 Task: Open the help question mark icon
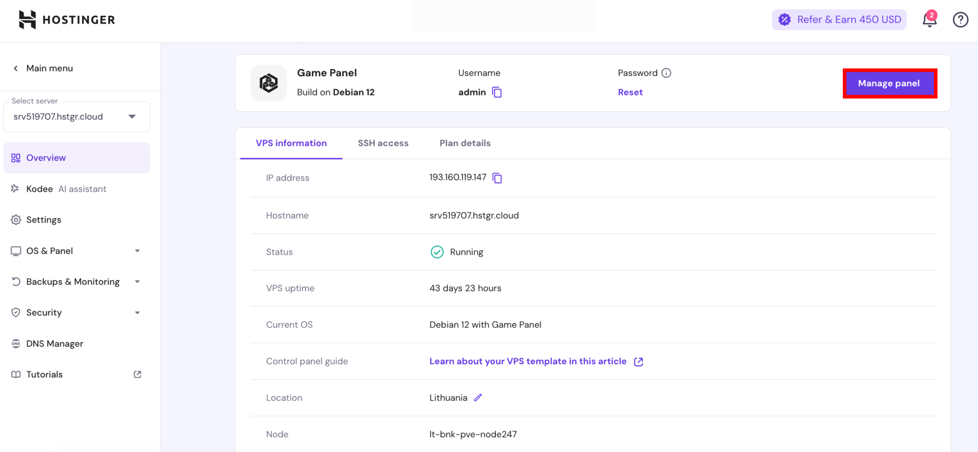[960, 20]
